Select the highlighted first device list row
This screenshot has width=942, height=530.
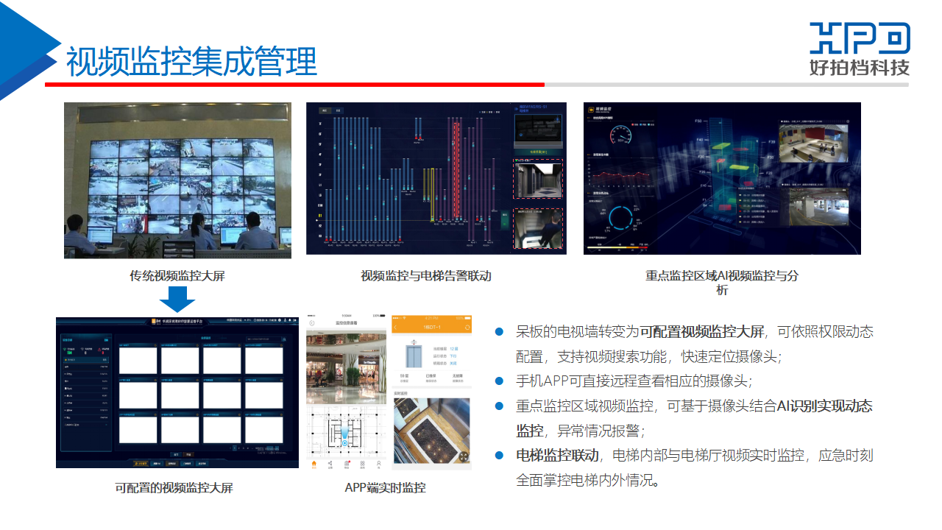pyautogui.click(x=86, y=360)
